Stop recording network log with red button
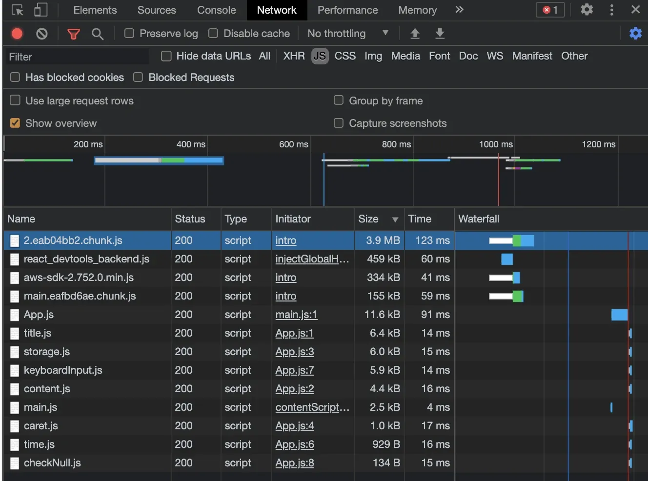 click(x=17, y=33)
